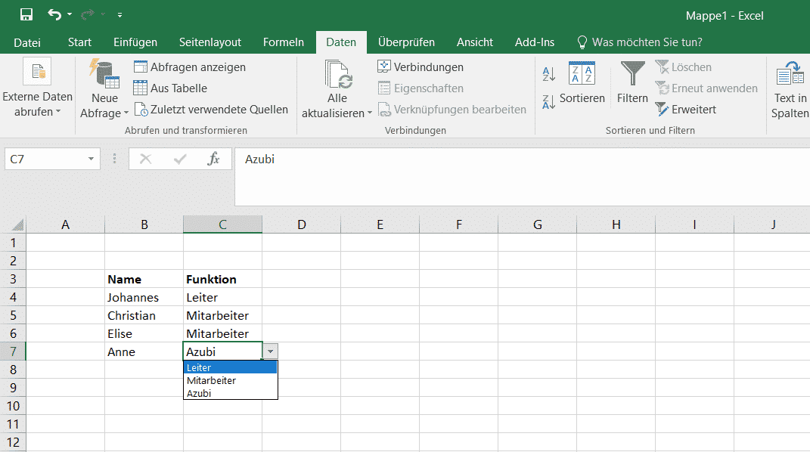
Task: Open the Seitenlayout tab
Action: tap(210, 42)
